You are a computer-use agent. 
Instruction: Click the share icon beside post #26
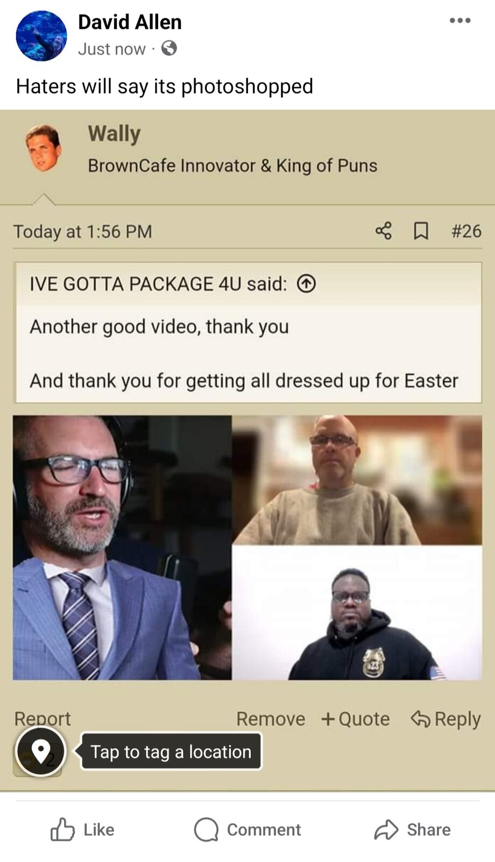[x=383, y=231]
